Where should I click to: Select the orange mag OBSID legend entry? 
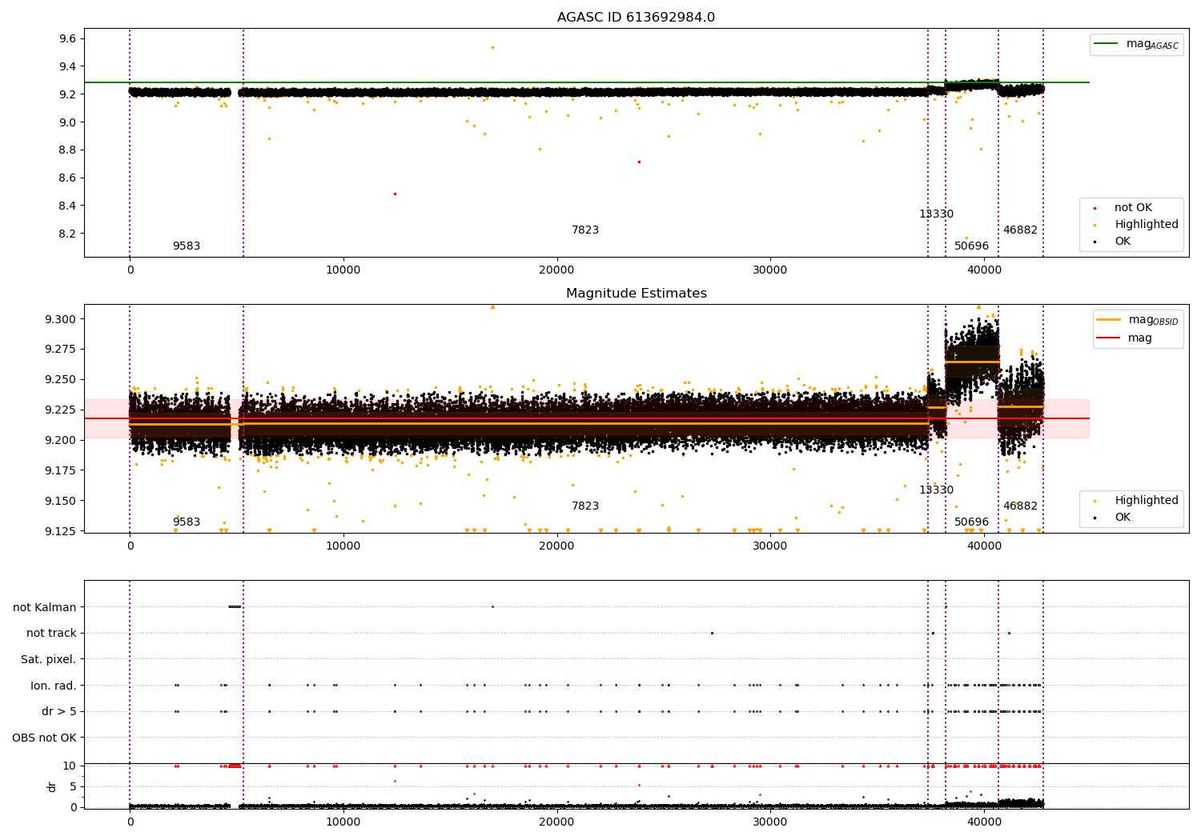pyautogui.click(x=1137, y=320)
